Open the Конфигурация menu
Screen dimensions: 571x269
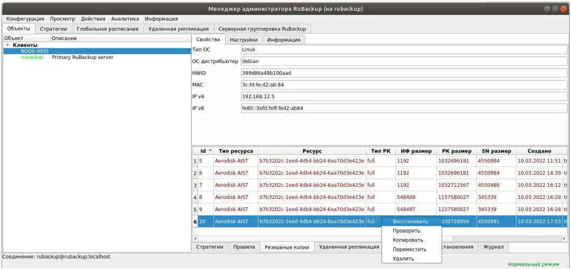click(25, 19)
